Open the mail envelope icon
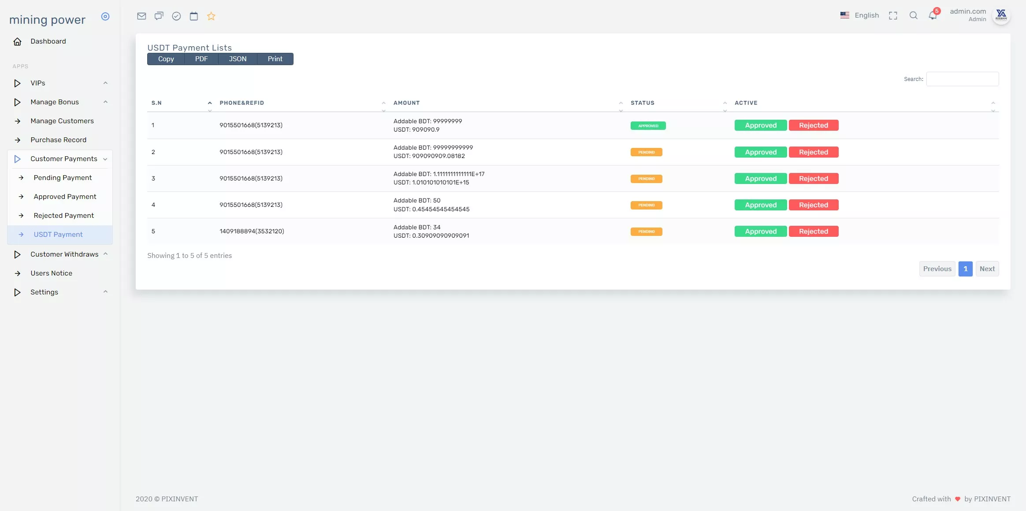The image size is (1026, 511). click(x=141, y=16)
